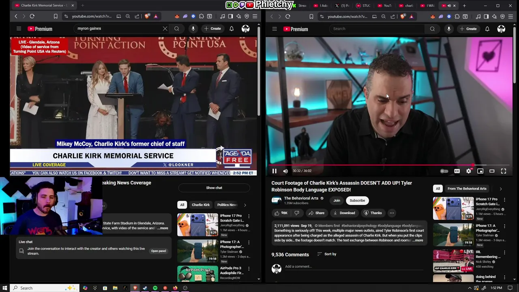Image resolution: width=519 pixels, height=292 pixels.
Task: Click search magnifier button in left window
Action: (x=177, y=29)
